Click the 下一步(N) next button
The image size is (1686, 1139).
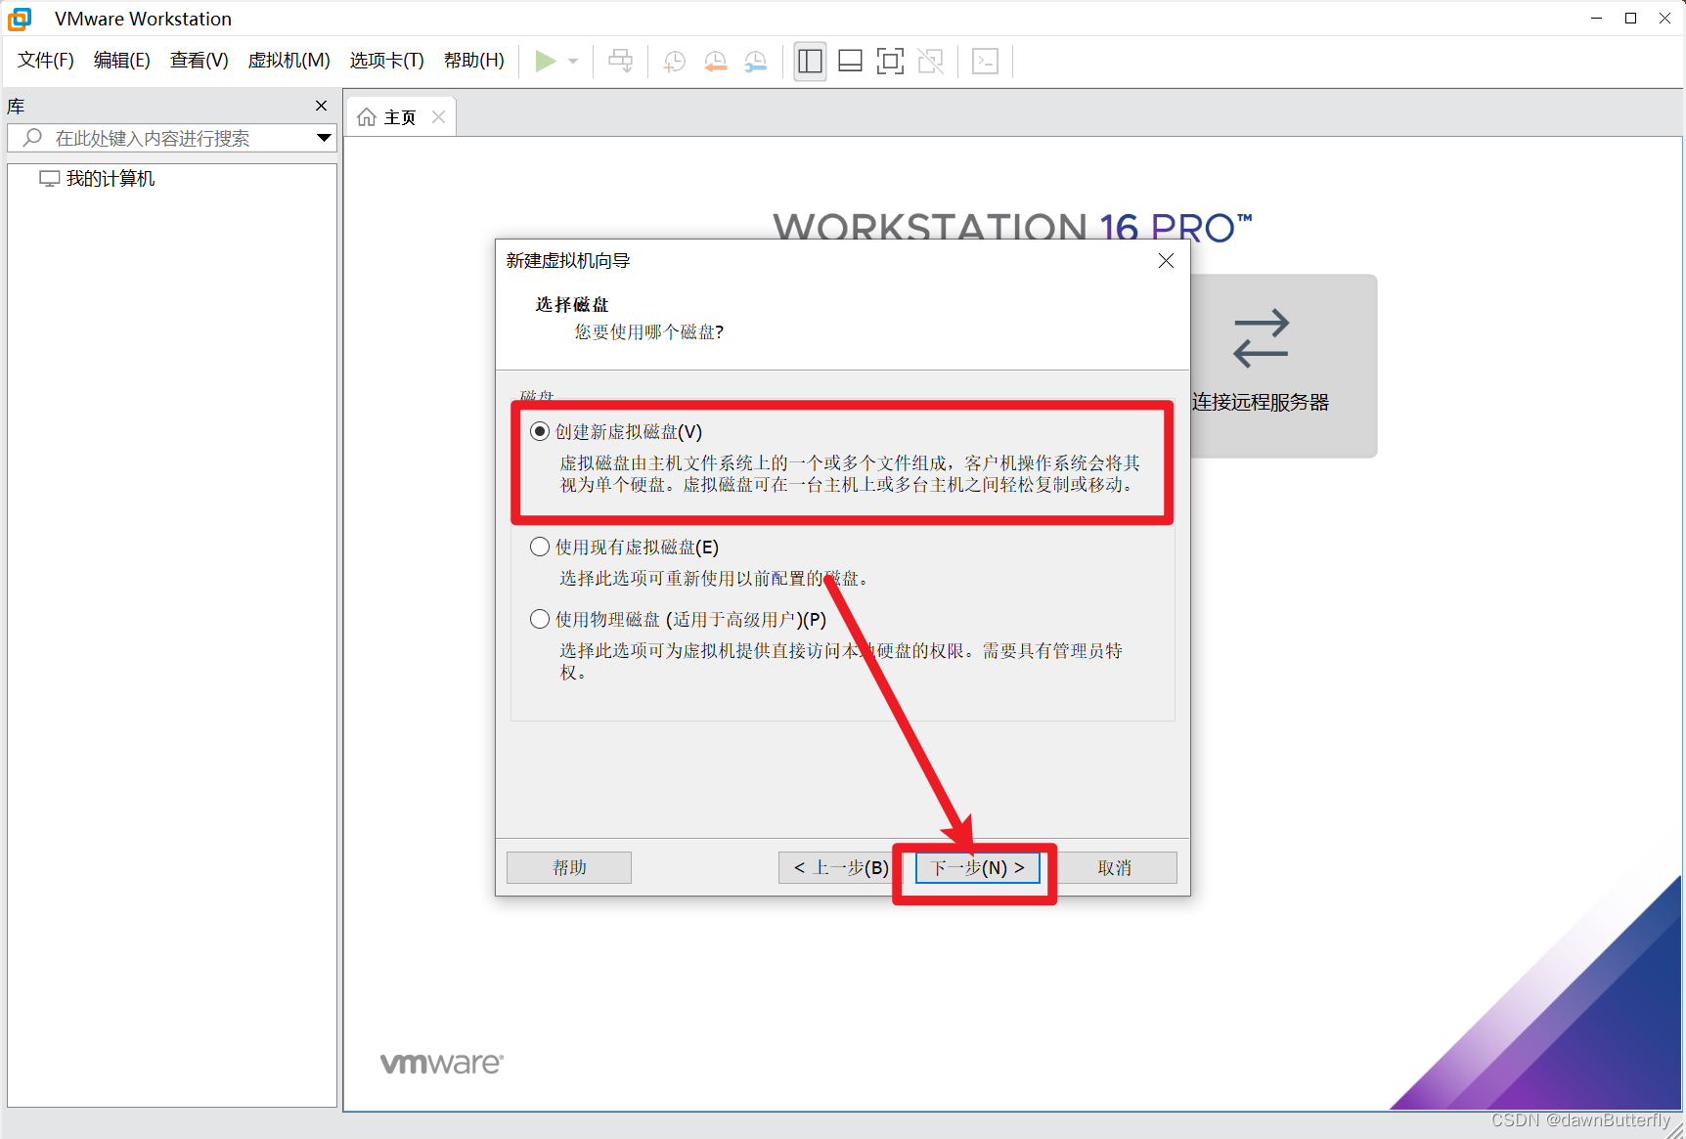point(977,867)
